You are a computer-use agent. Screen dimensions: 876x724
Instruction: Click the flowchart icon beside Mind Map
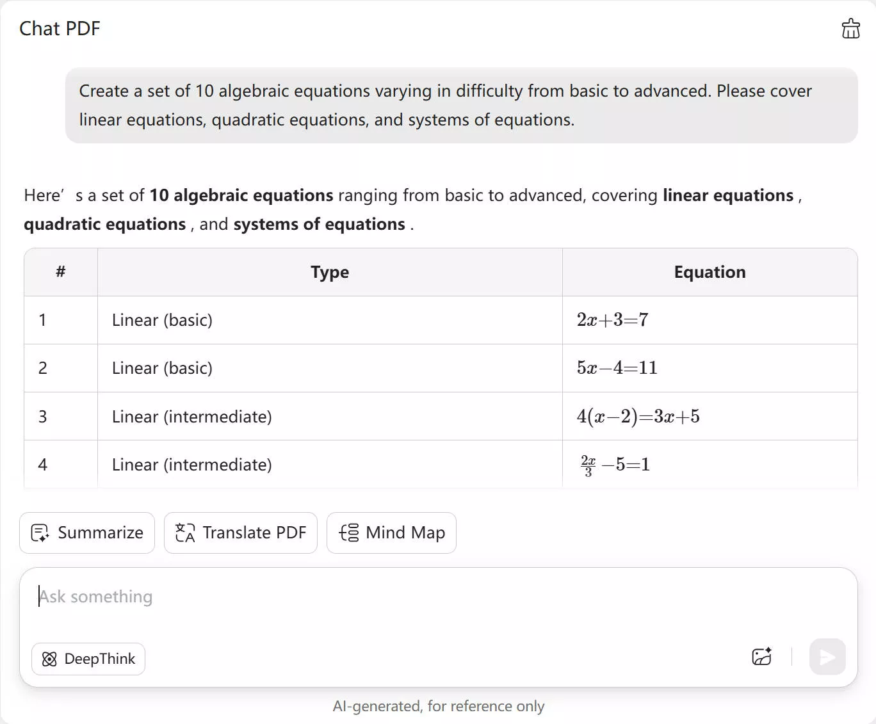(x=348, y=533)
